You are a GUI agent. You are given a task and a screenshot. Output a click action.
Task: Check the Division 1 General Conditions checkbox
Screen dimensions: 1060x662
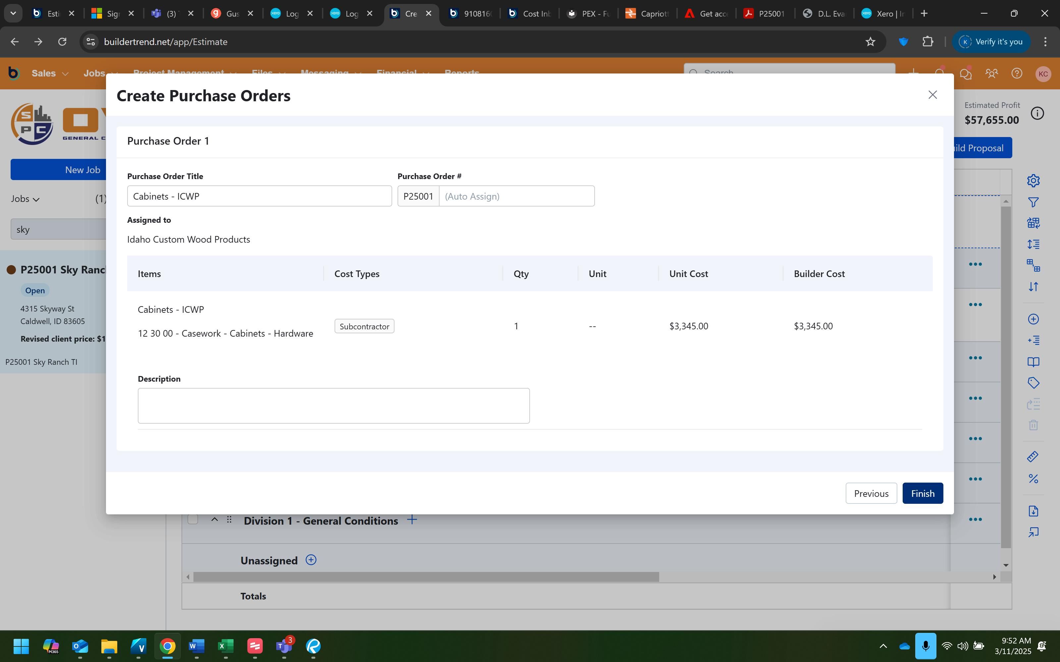pos(193,520)
